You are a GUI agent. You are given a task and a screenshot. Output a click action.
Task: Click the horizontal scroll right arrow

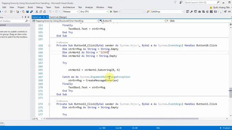coord(227,118)
